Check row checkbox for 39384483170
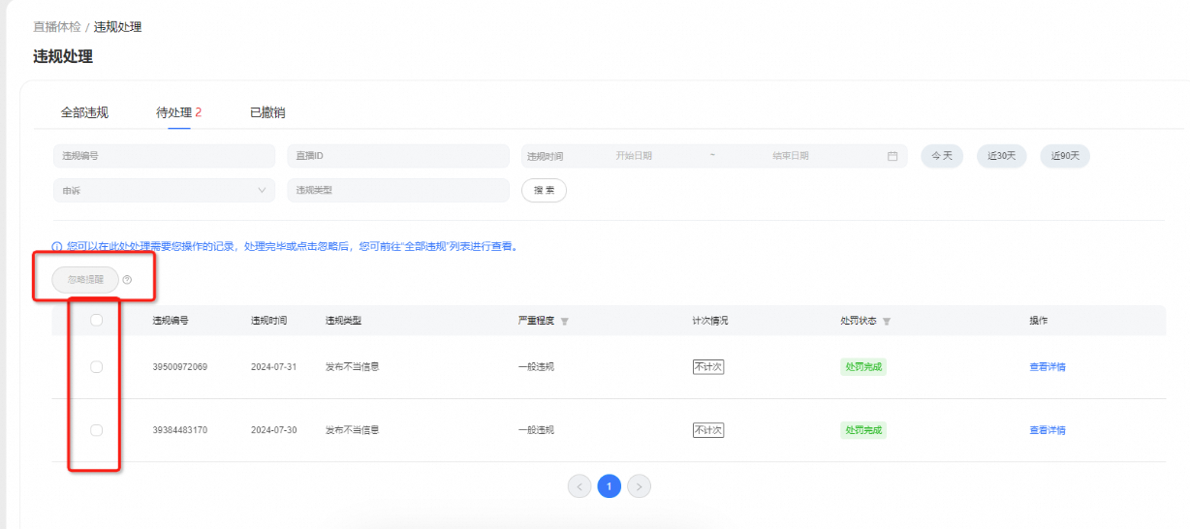 (96, 430)
